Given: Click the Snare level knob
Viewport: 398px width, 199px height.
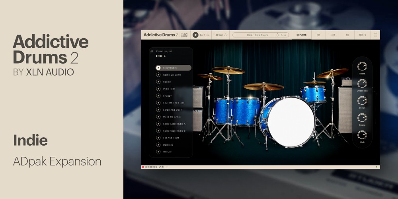Looking at the screenshot, I should point(362,118).
